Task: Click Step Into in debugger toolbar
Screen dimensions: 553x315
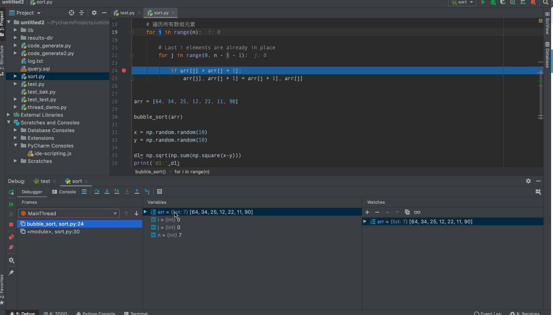Action: pos(107,191)
